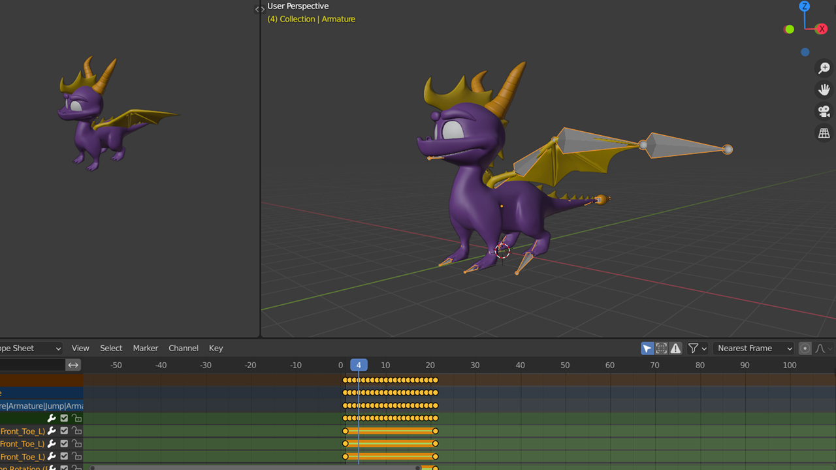The image size is (836, 470).
Task: Click the green Y axis gizmo ball
Action: (790, 29)
